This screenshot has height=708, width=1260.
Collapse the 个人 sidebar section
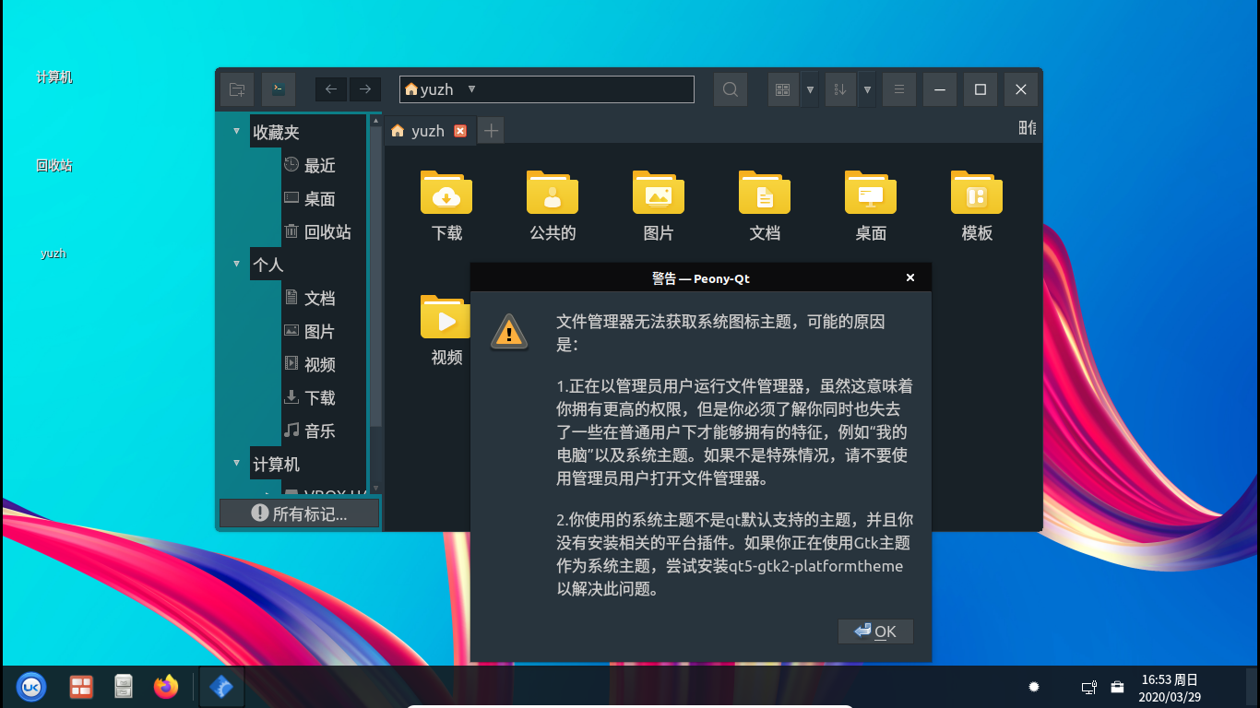[236, 265]
